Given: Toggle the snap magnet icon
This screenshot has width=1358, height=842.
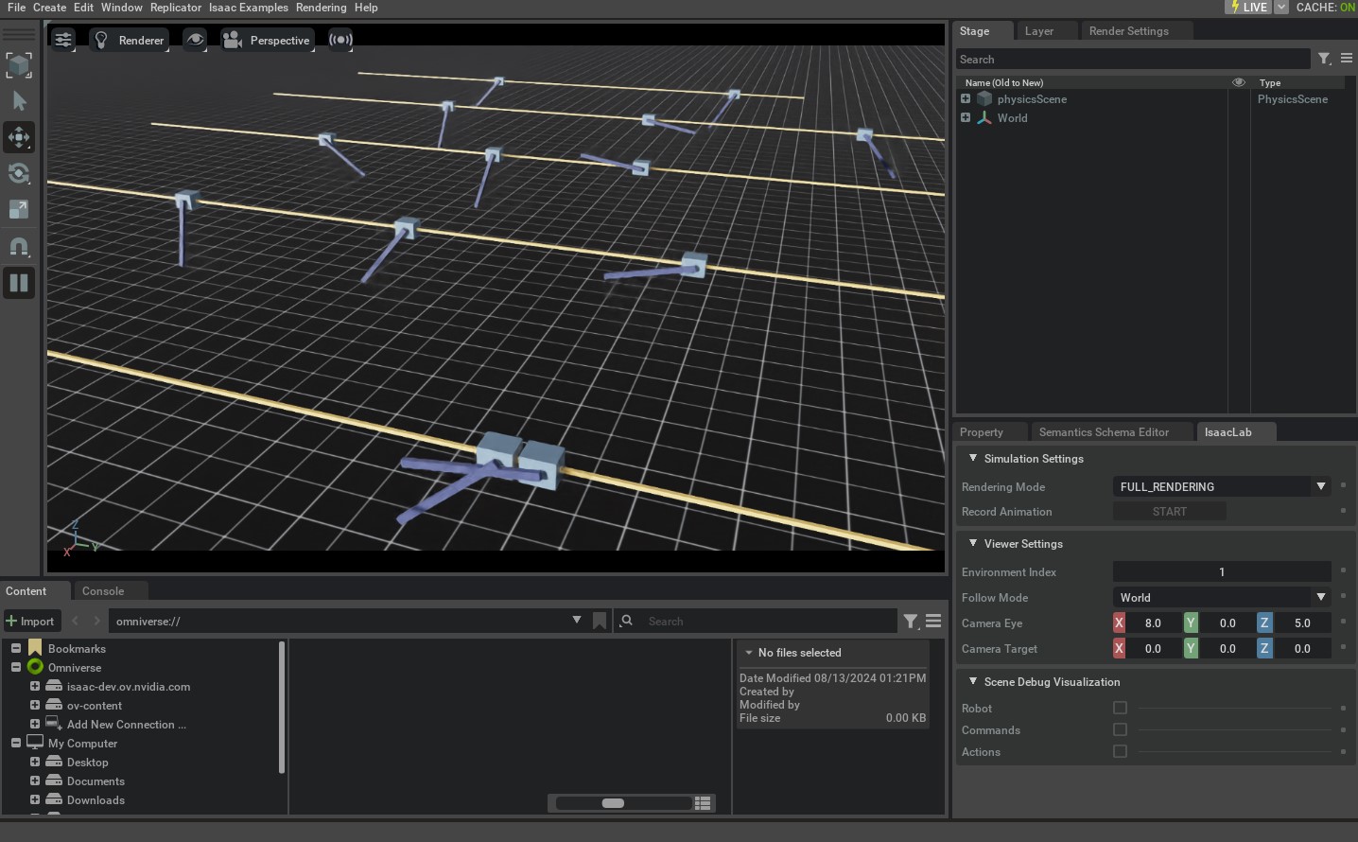Looking at the screenshot, I should [19, 246].
